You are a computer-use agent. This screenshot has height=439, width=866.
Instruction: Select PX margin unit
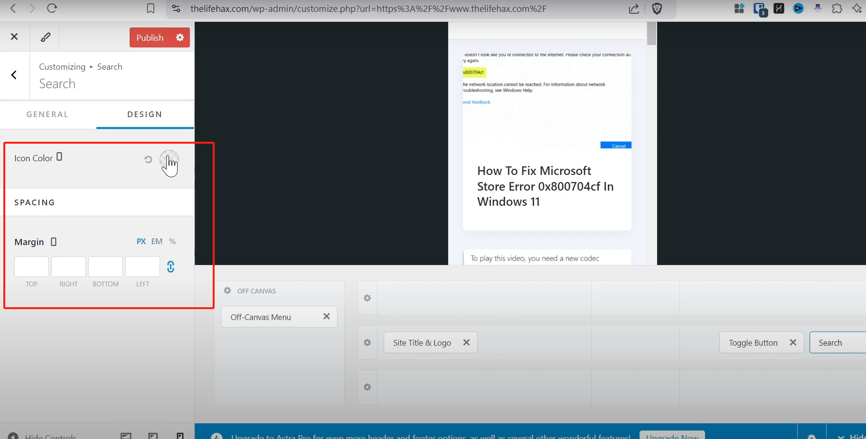coord(141,241)
